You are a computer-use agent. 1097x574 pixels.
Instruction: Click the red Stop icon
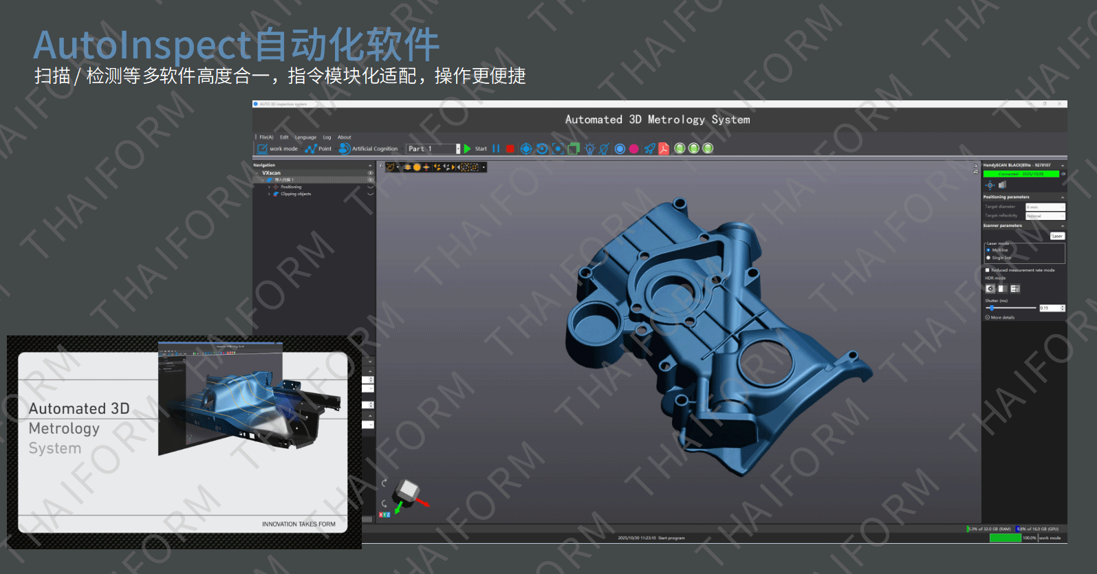coord(510,148)
